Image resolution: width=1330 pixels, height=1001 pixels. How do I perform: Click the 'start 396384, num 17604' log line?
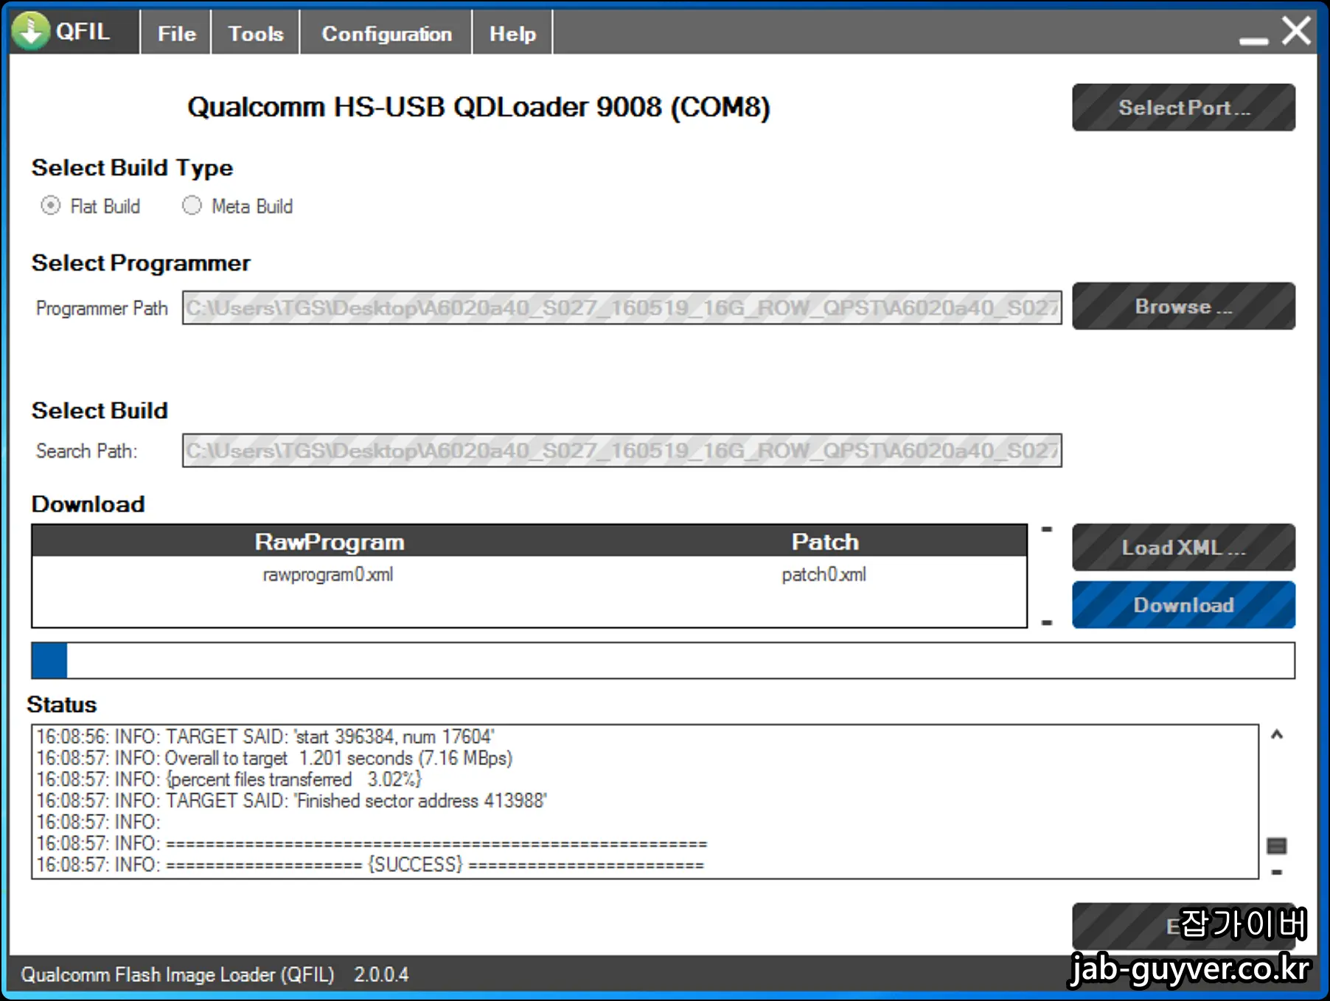[x=265, y=736]
